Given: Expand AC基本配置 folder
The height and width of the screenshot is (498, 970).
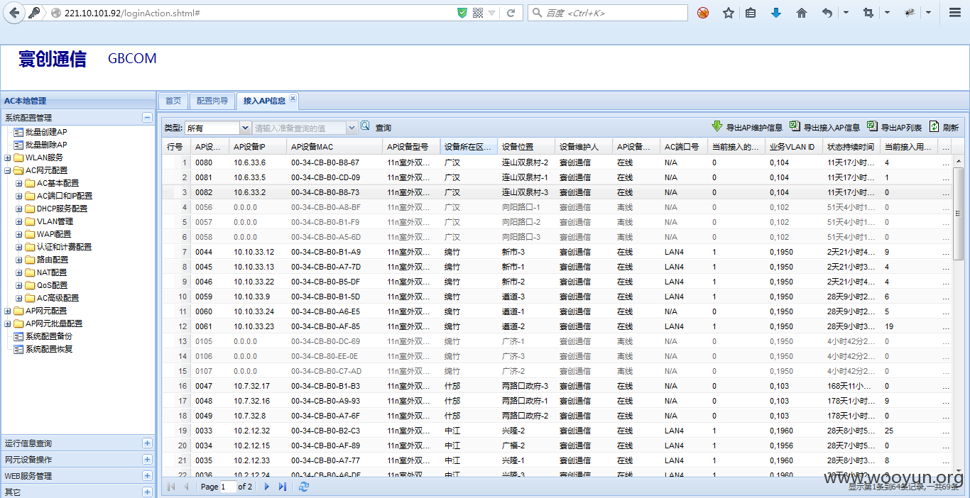Looking at the screenshot, I should point(19,183).
